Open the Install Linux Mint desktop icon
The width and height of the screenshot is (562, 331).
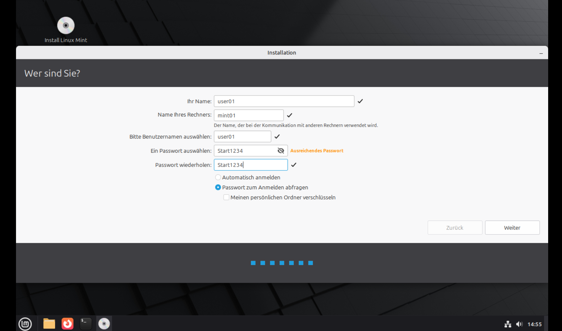[66, 26]
